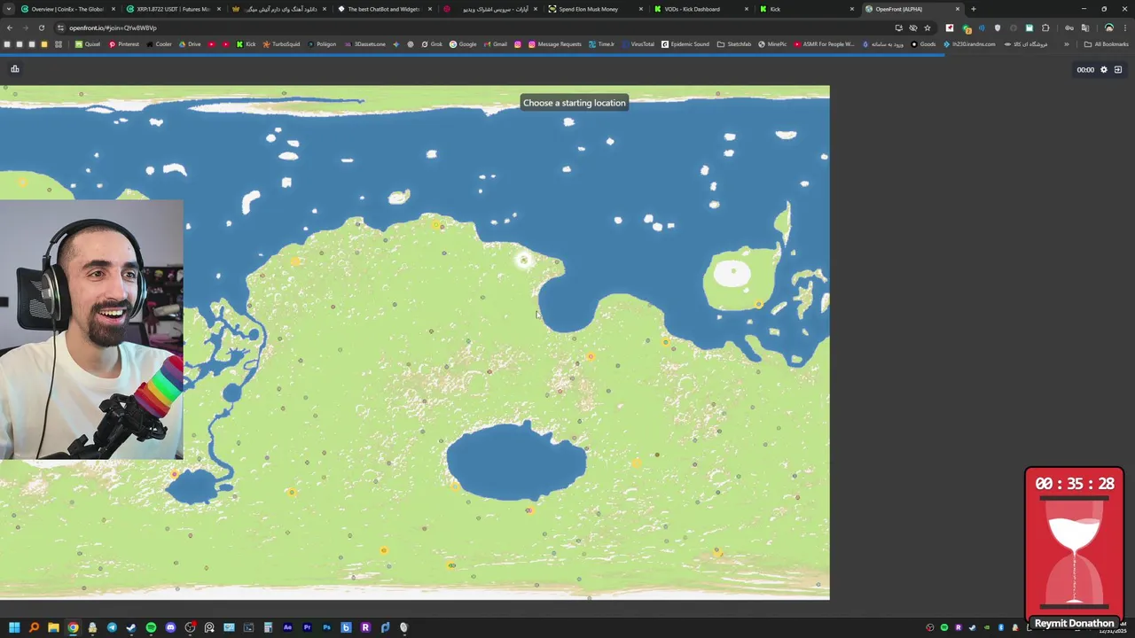This screenshot has height=638, width=1135.
Task: Open the purple R app in taskbar
Action: (x=365, y=627)
